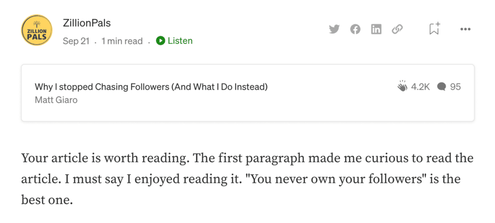Click the 4.2K claps count

421,86
